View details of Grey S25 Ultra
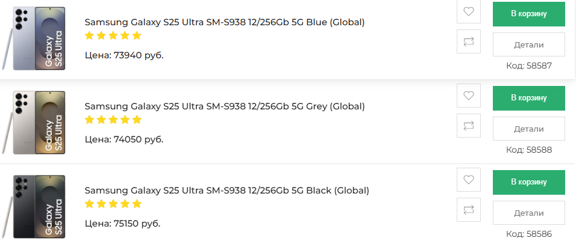Screen dimensions: 576x244 (528, 129)
